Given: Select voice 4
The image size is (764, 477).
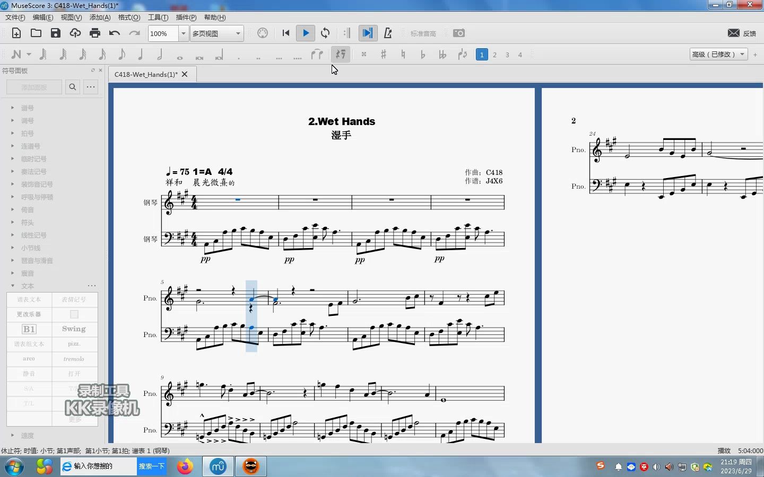Looking at the screenshot, I should (x=520, y=55).
